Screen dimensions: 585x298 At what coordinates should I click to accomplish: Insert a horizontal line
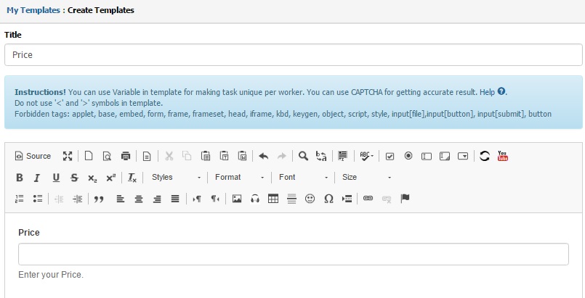(x=291, y=199)
